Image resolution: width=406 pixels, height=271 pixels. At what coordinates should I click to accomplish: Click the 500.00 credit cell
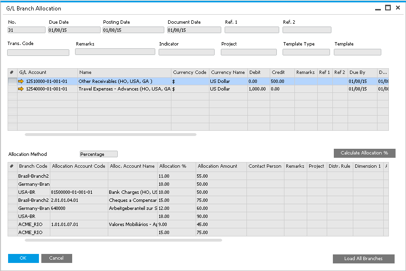tap(282, 81)
